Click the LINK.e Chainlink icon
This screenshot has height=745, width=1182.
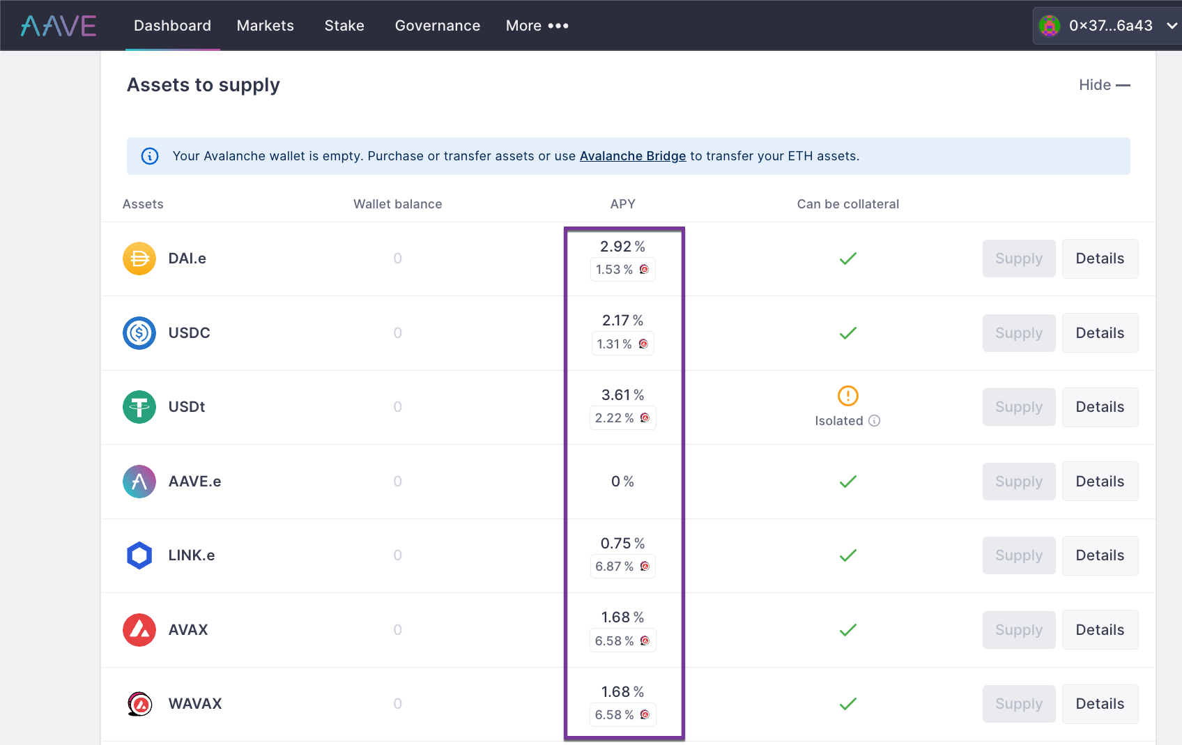tap(139, 555)
